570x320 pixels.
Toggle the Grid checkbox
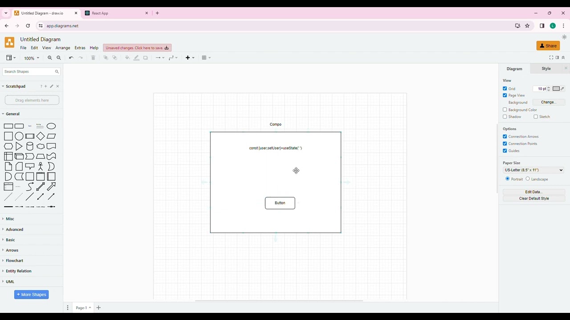tap(505, 89)
